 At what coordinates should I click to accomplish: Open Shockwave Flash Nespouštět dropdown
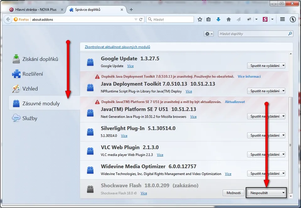click(x=266, y=193)
